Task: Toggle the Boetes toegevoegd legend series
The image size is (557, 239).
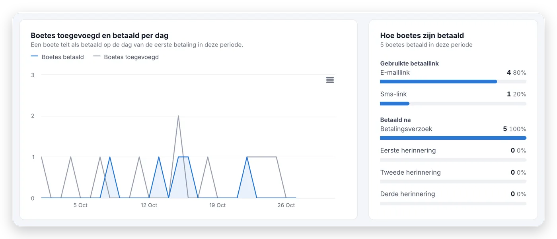Action: point(126,57)
